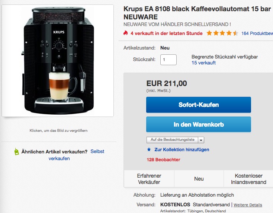The height and width of the screenshot is (213, 273).
Task: Click the Stückzahl quantity input field
Action: pyautogui.click(x=168, y=60)
